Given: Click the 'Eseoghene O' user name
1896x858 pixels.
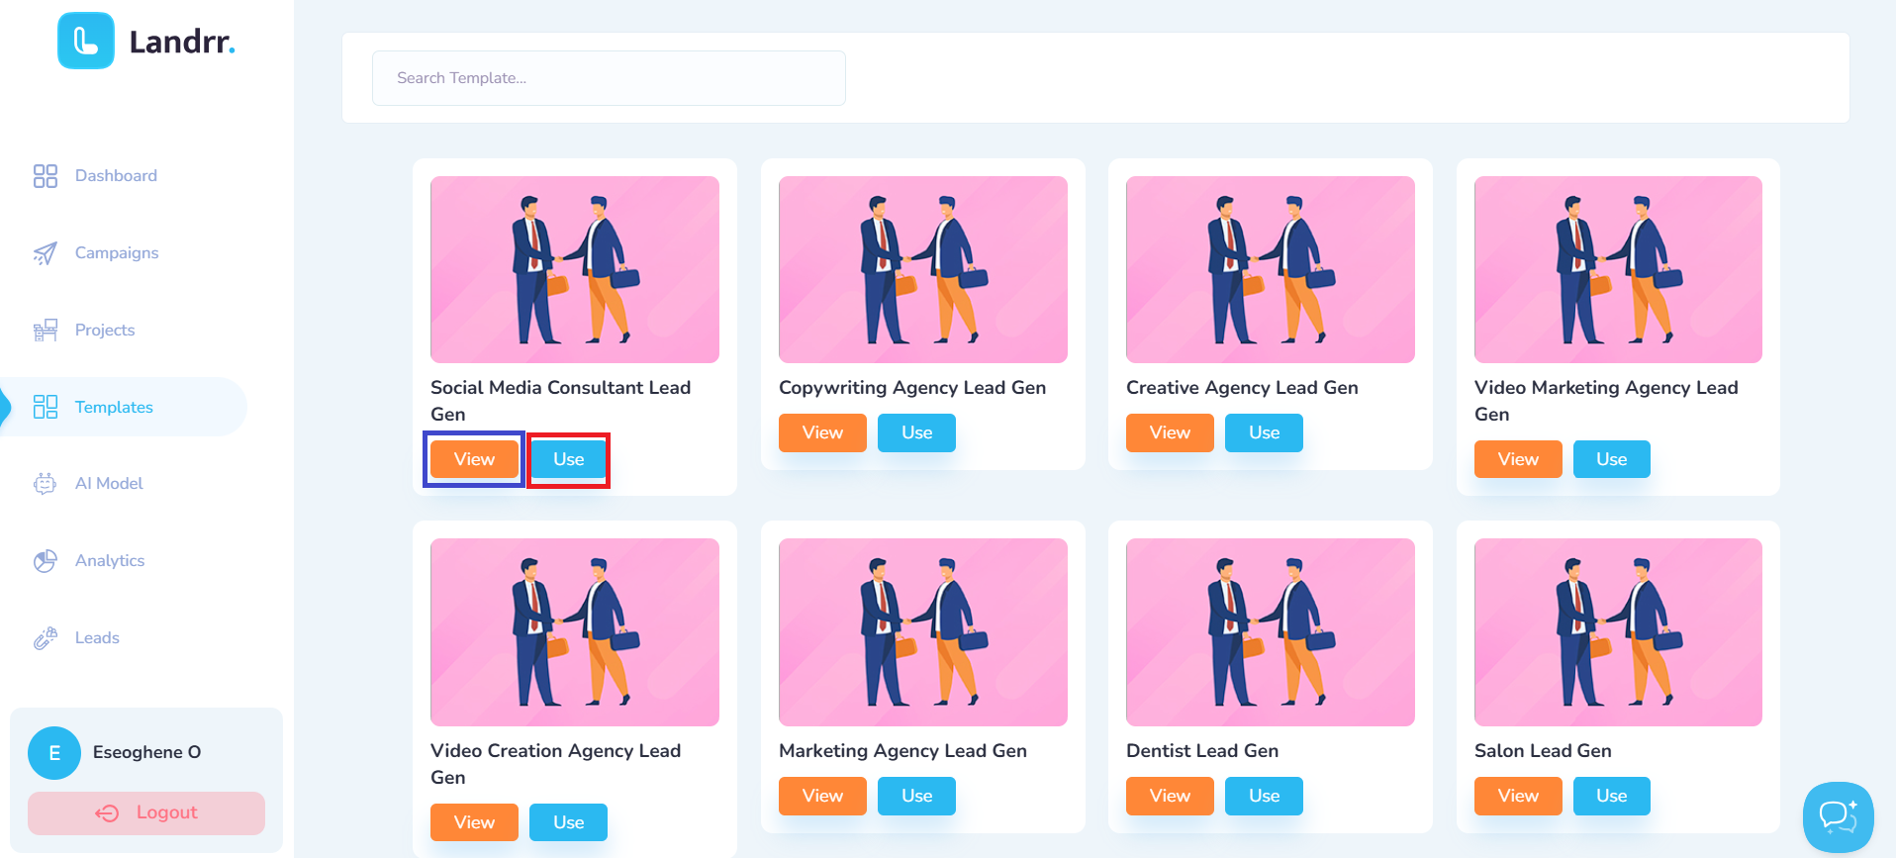Looking at the screenshot, I should click(146, 752).
